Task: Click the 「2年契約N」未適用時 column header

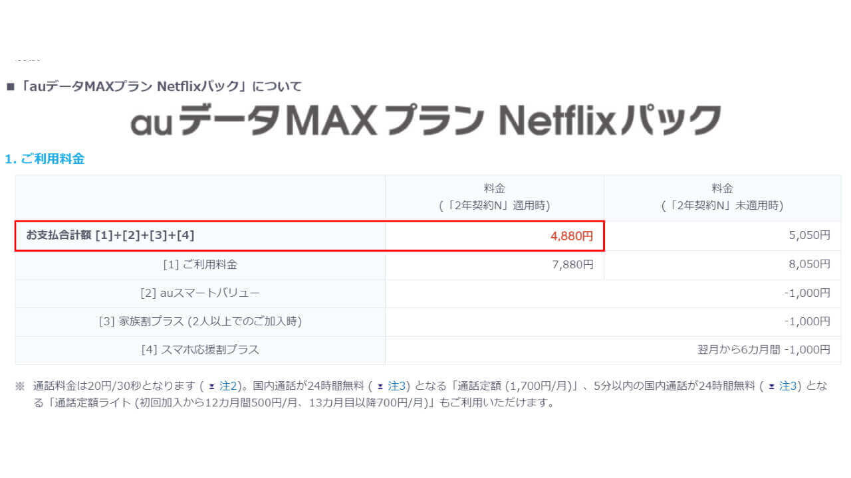Action: (x=722, y=198)
